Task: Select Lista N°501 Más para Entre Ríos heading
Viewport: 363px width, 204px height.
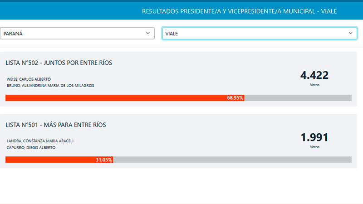Action: (x=56, y=125)
